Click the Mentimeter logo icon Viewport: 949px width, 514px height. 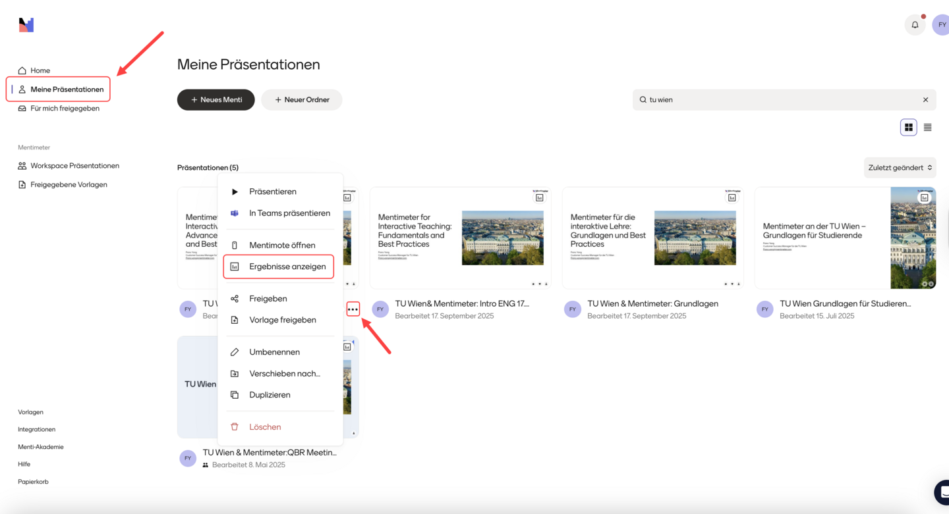pyautogui.click(x=26, y=25)
